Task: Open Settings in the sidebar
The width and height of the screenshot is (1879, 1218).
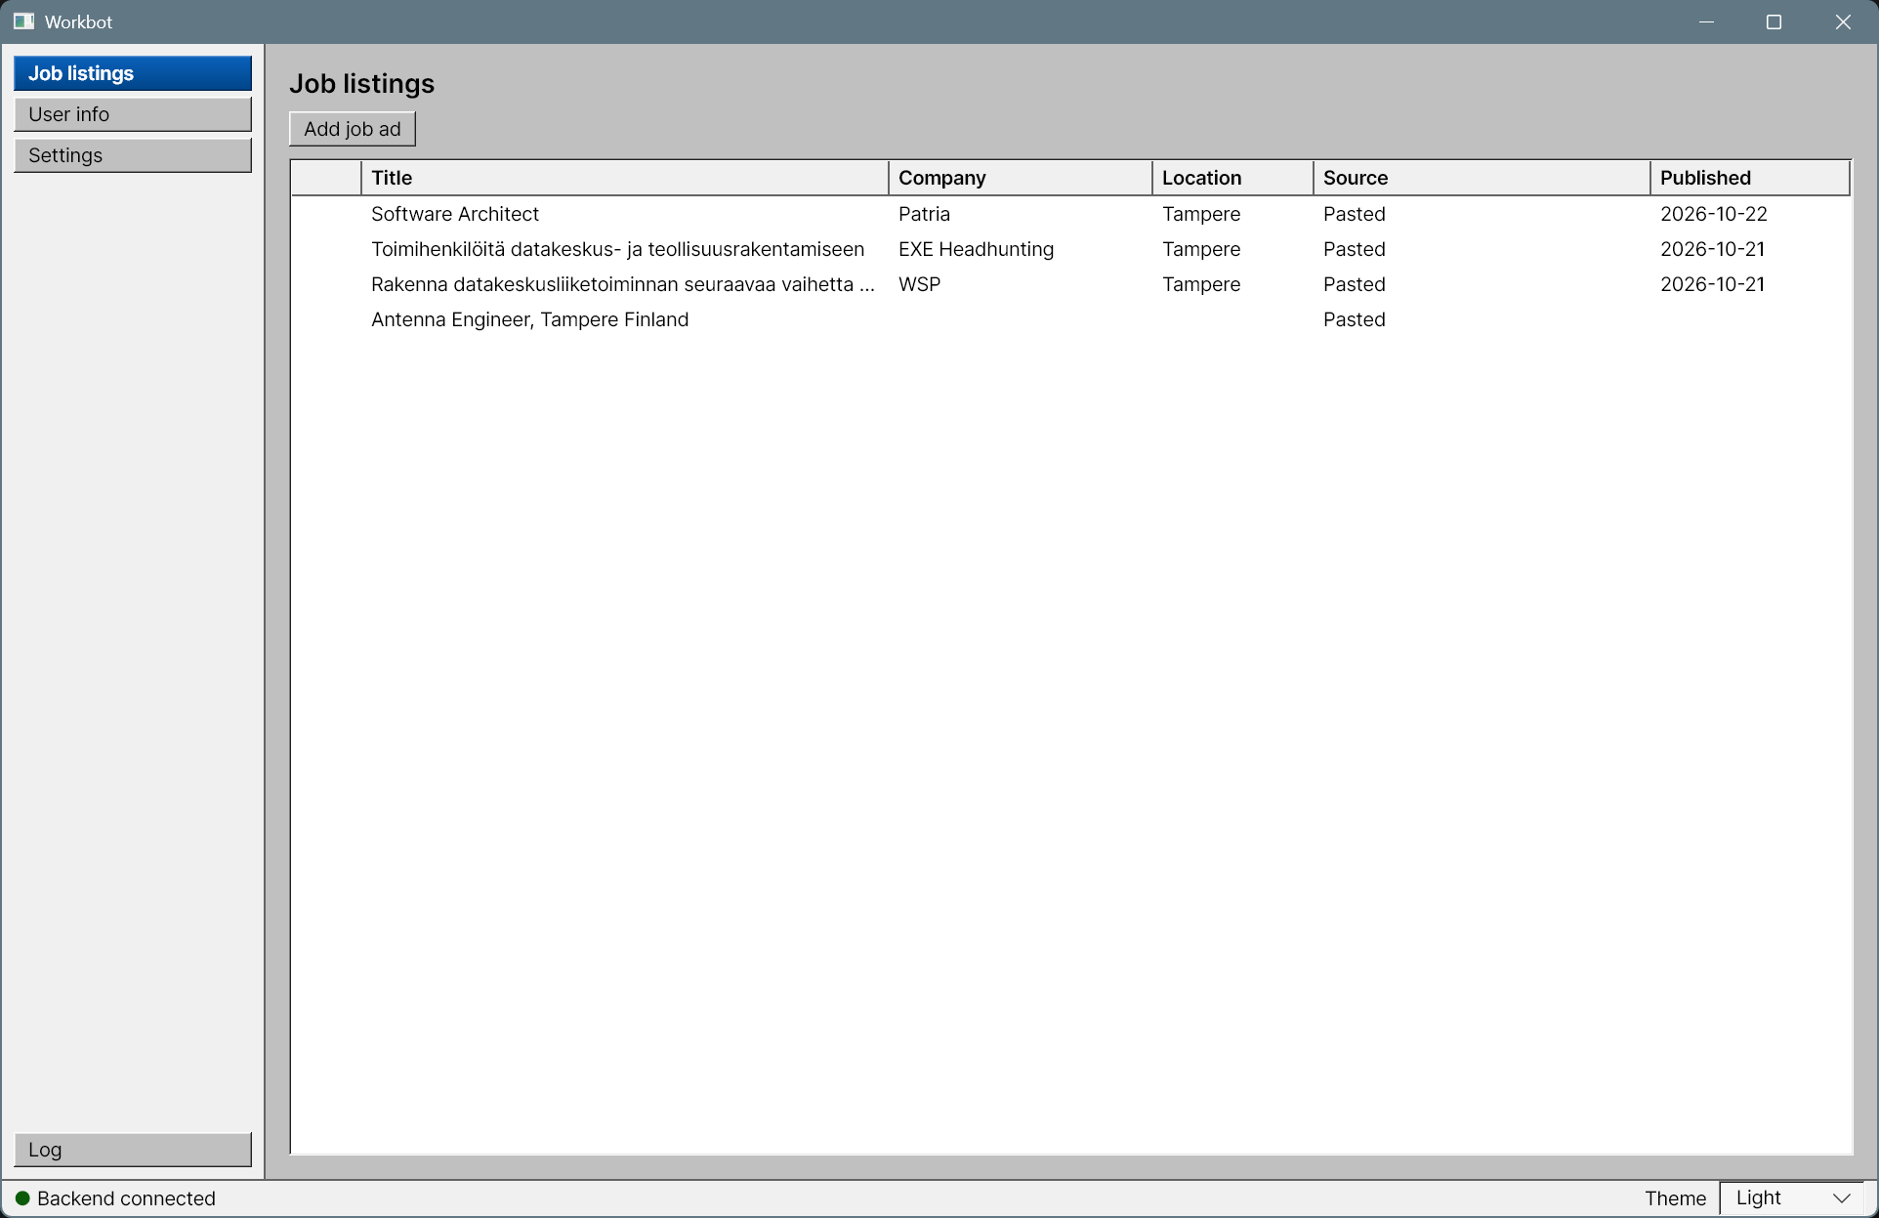Action: click(x=133, y=155)
